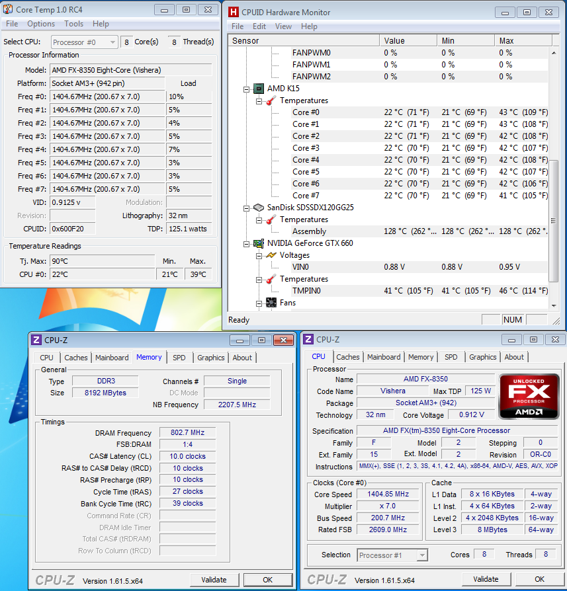This screenshot has width=567, height=591.
Task: Click Tj. Max 90°C field
Action: pos(103,261)
